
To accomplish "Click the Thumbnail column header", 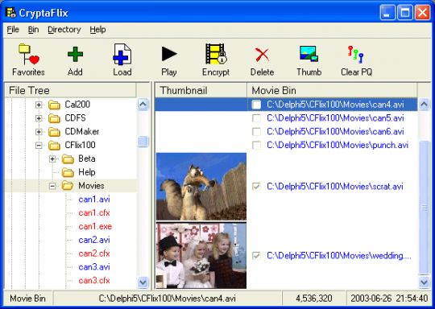I will pyautogui.click(x=201, y=90).
